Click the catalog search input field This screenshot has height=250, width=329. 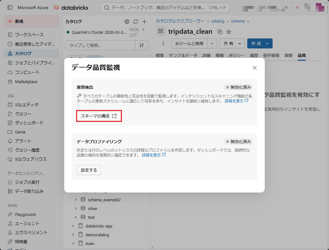pos(100,45)
